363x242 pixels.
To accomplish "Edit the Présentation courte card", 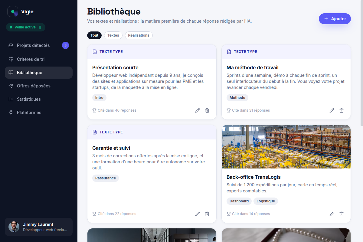I will (x=198, y=110).
